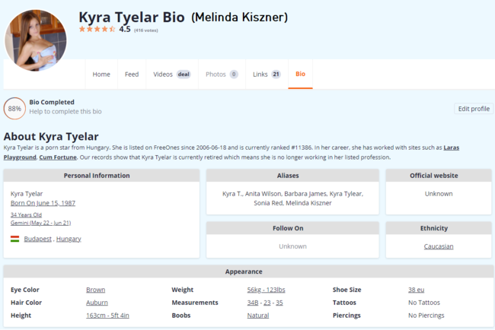Click the 'No Piercings' value

point(426,316)
